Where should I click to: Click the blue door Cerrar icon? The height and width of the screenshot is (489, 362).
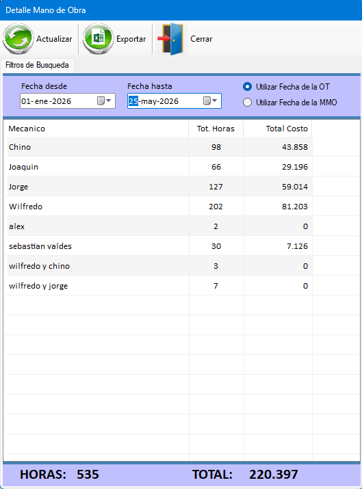[172, 39]
